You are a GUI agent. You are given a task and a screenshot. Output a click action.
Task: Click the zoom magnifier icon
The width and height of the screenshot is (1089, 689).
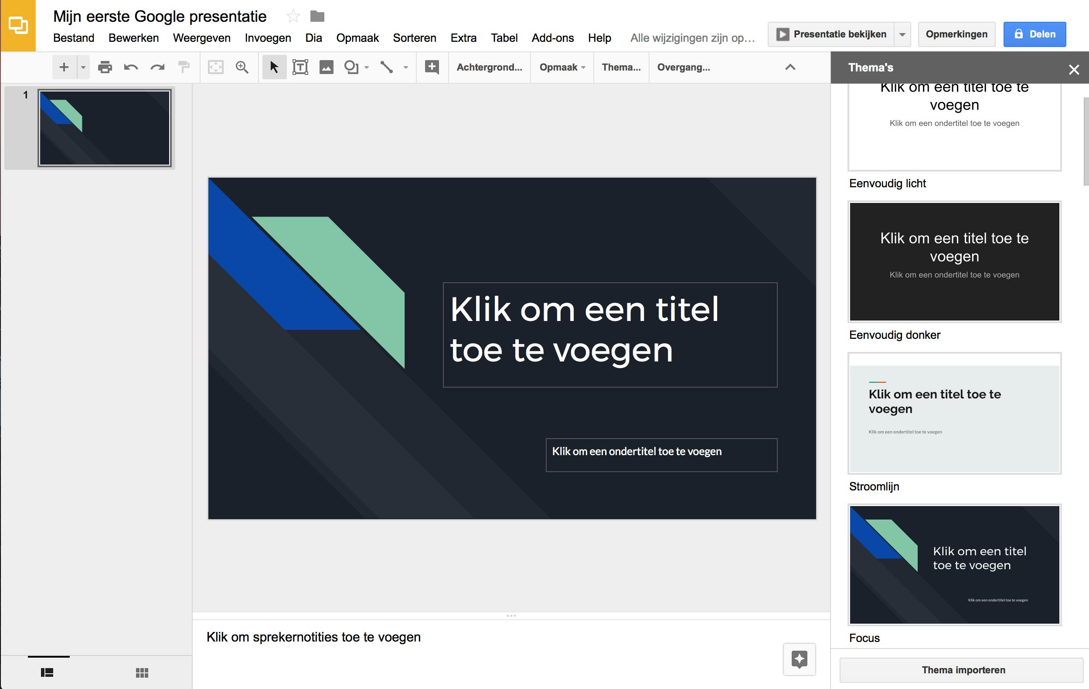coord(242,68)
